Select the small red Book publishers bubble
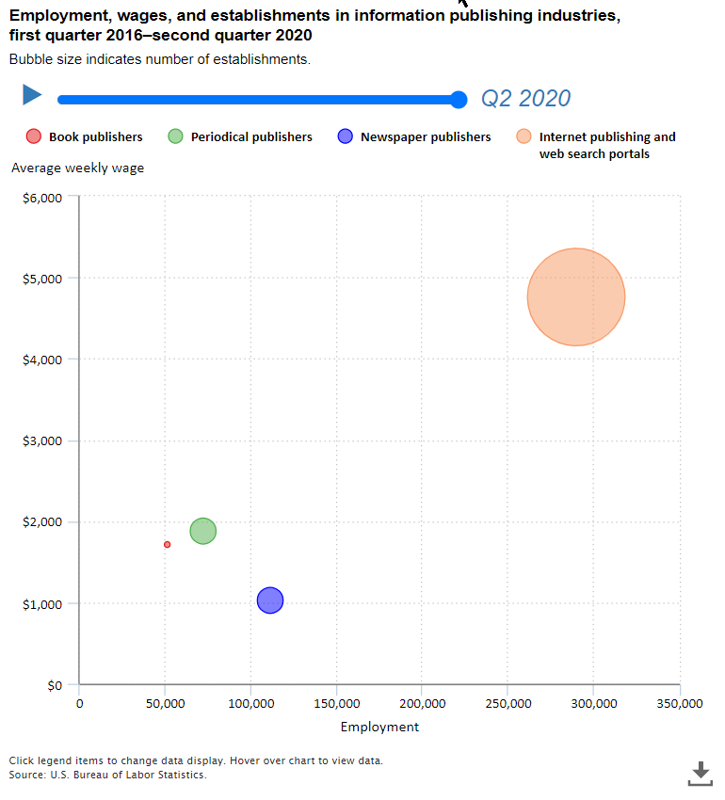Screen dimensions: 725x800 (167, 544)
